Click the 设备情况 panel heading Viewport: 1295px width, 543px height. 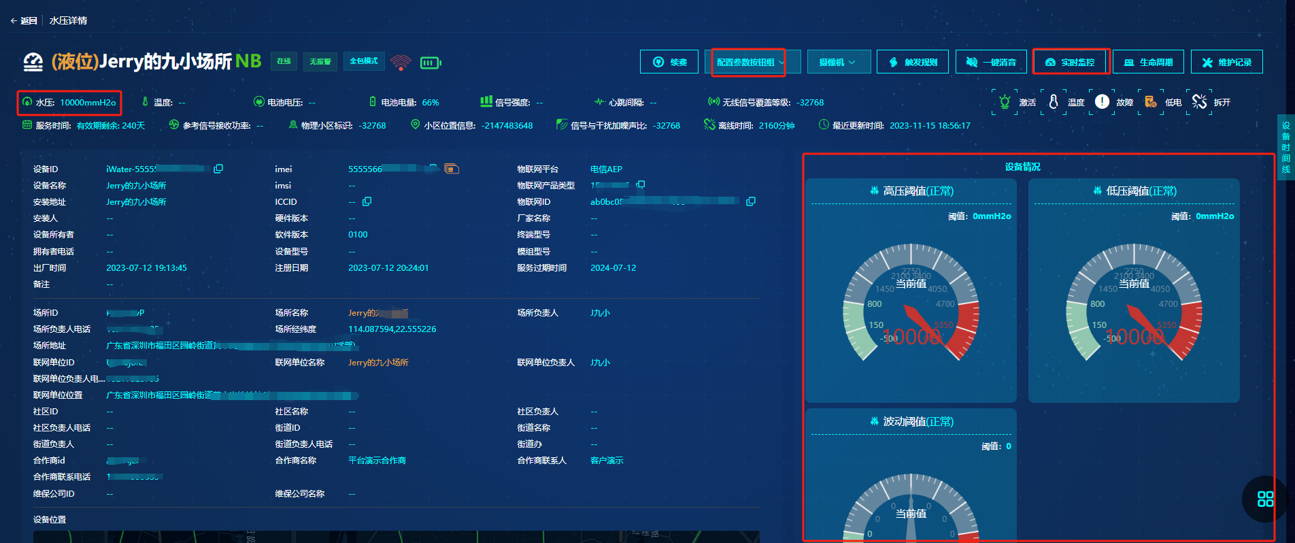point(1023,167)
